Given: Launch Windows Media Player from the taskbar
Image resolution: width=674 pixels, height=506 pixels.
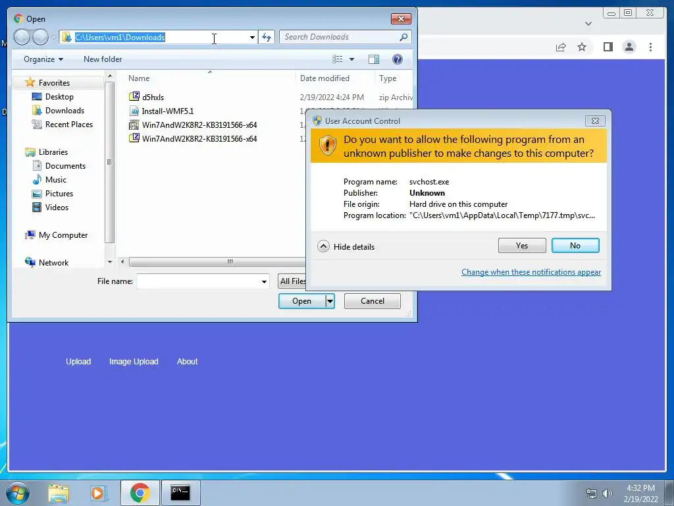Looking at the screenshot, I should click(99, 493).
